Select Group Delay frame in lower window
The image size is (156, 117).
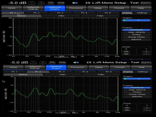136,94
